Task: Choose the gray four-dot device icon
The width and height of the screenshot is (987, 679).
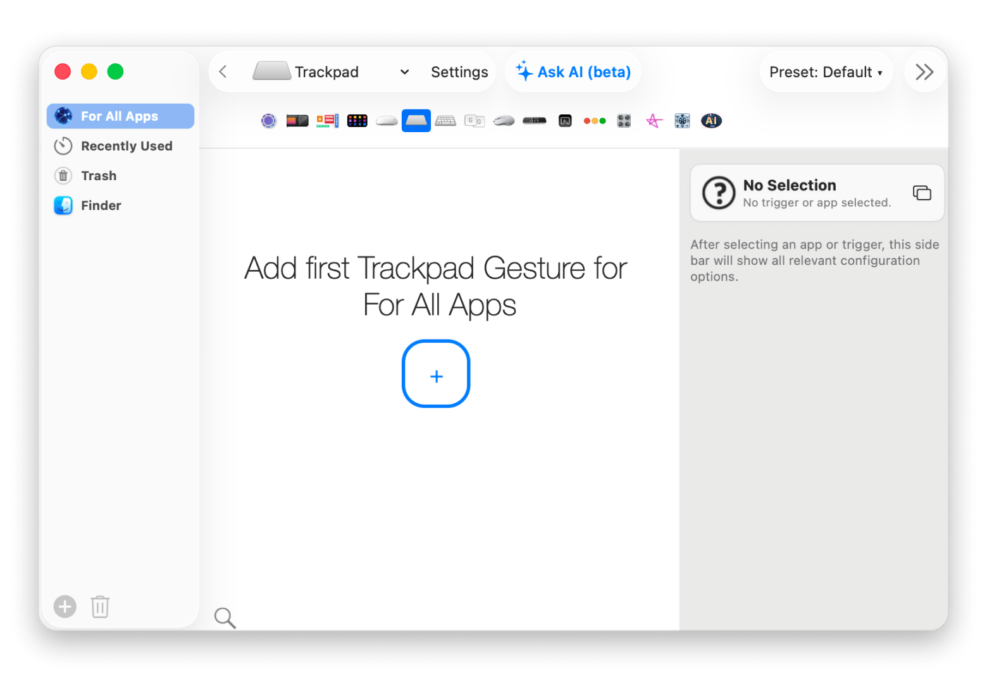Action: pyautogui.click(x=624, y=121)
